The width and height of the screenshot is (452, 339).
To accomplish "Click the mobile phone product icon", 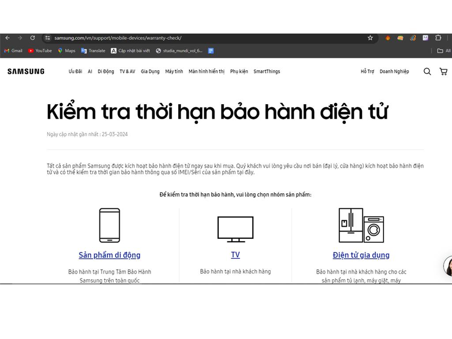I will (109, 225).
